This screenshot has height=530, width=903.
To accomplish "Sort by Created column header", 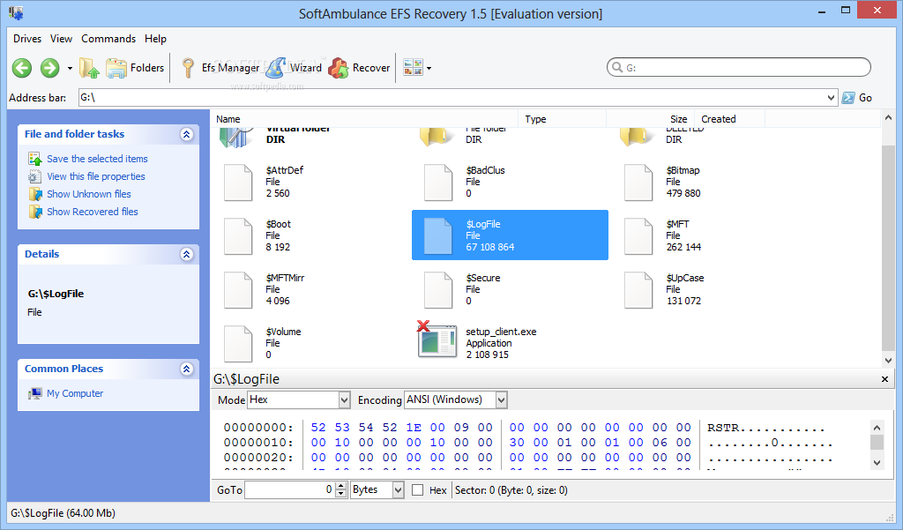I will click(729, 119).
